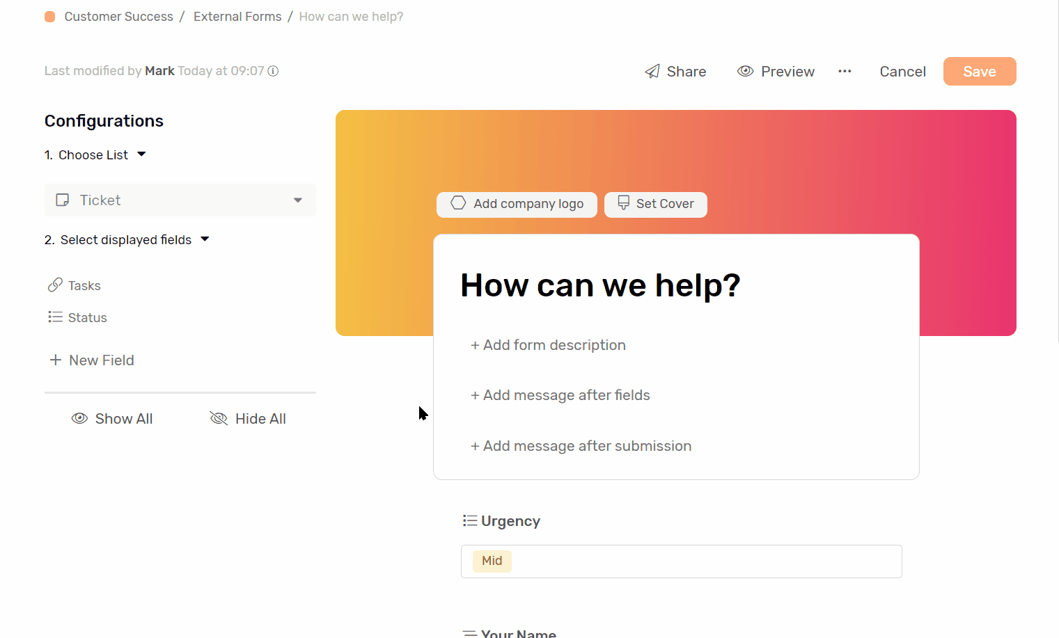Screen dimensions: 1059x638
Task: Click the Tasks link field icon
Action: coord(56,285)
